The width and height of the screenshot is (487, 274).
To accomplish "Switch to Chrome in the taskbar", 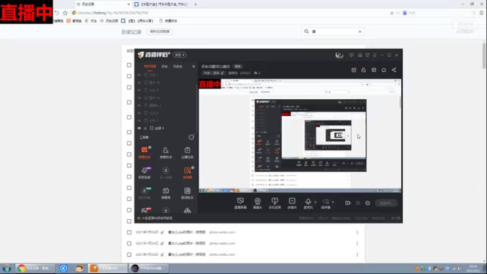I will click(35, 268).
